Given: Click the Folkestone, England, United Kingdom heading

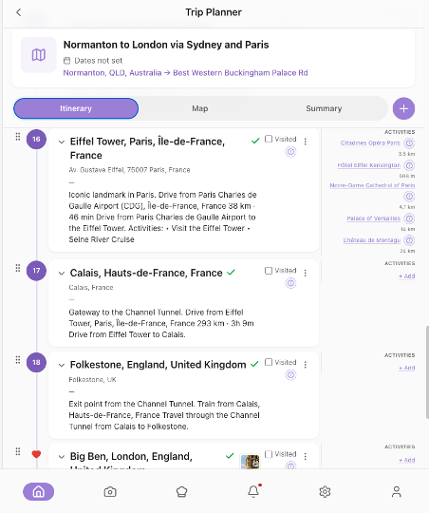Looking at the screenshot, I should (158, 365).
